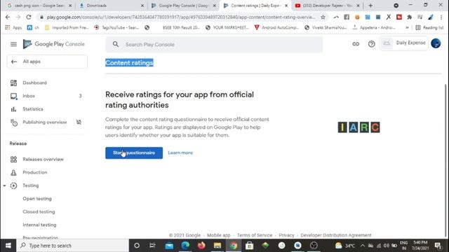Open Developer Distribution Agreement link

click(x=336, y=235)
